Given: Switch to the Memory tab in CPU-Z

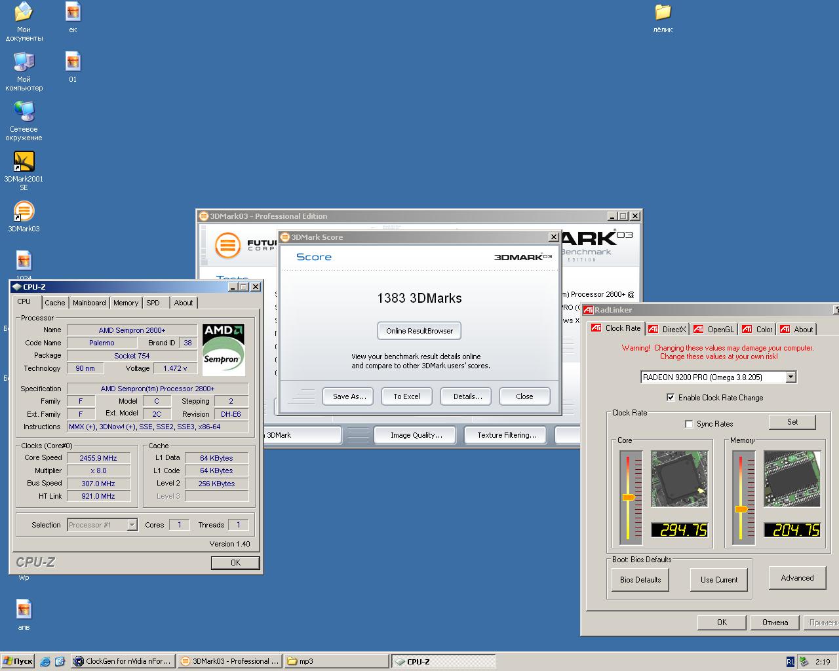Looking at the screenshot, I should [126, 303].
